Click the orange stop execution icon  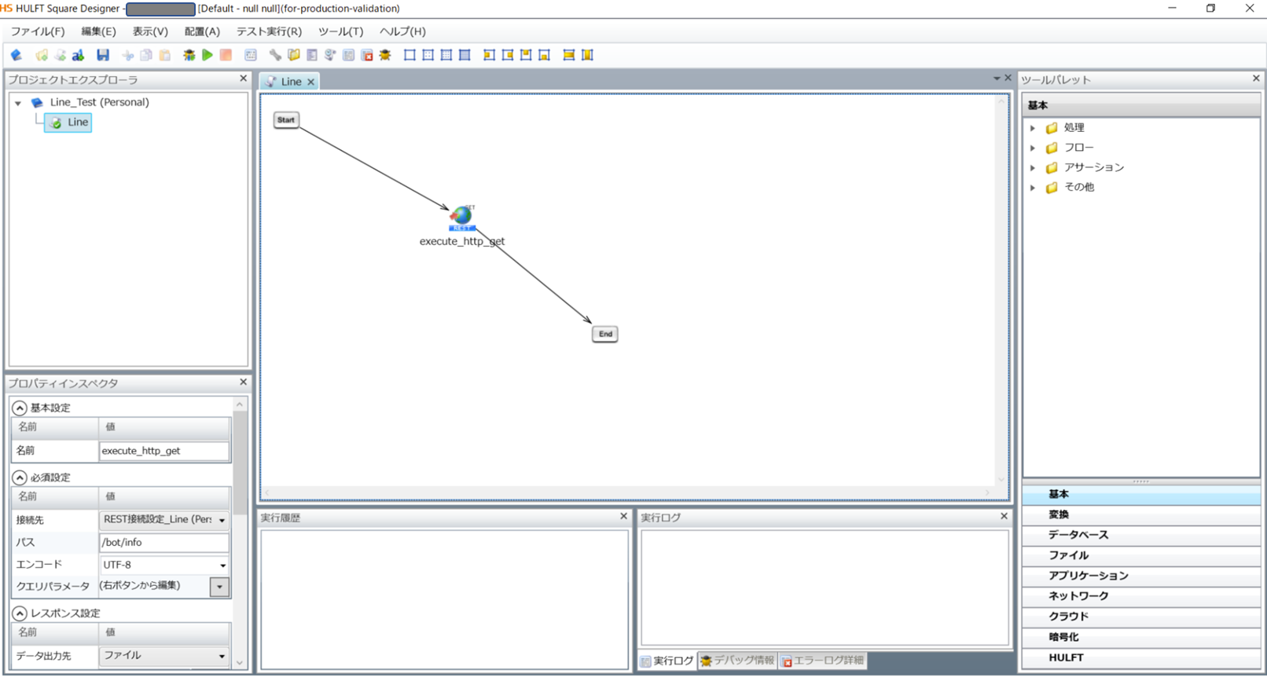pos(226,55)
